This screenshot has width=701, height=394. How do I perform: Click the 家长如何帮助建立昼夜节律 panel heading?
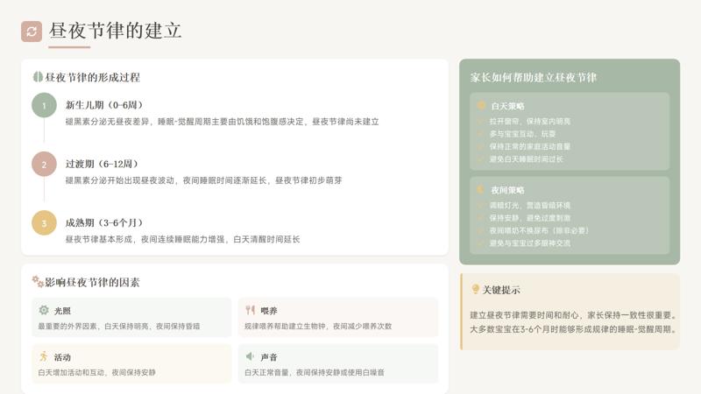point(534,77)
